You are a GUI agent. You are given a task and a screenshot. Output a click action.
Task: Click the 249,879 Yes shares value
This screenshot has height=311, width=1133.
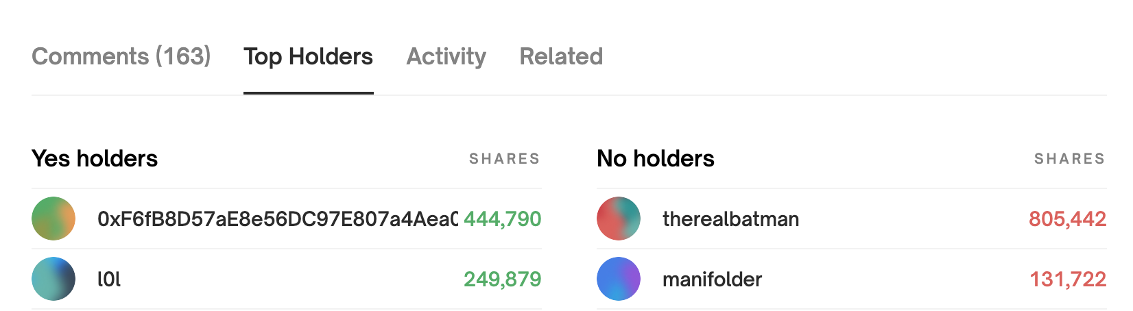502,279
